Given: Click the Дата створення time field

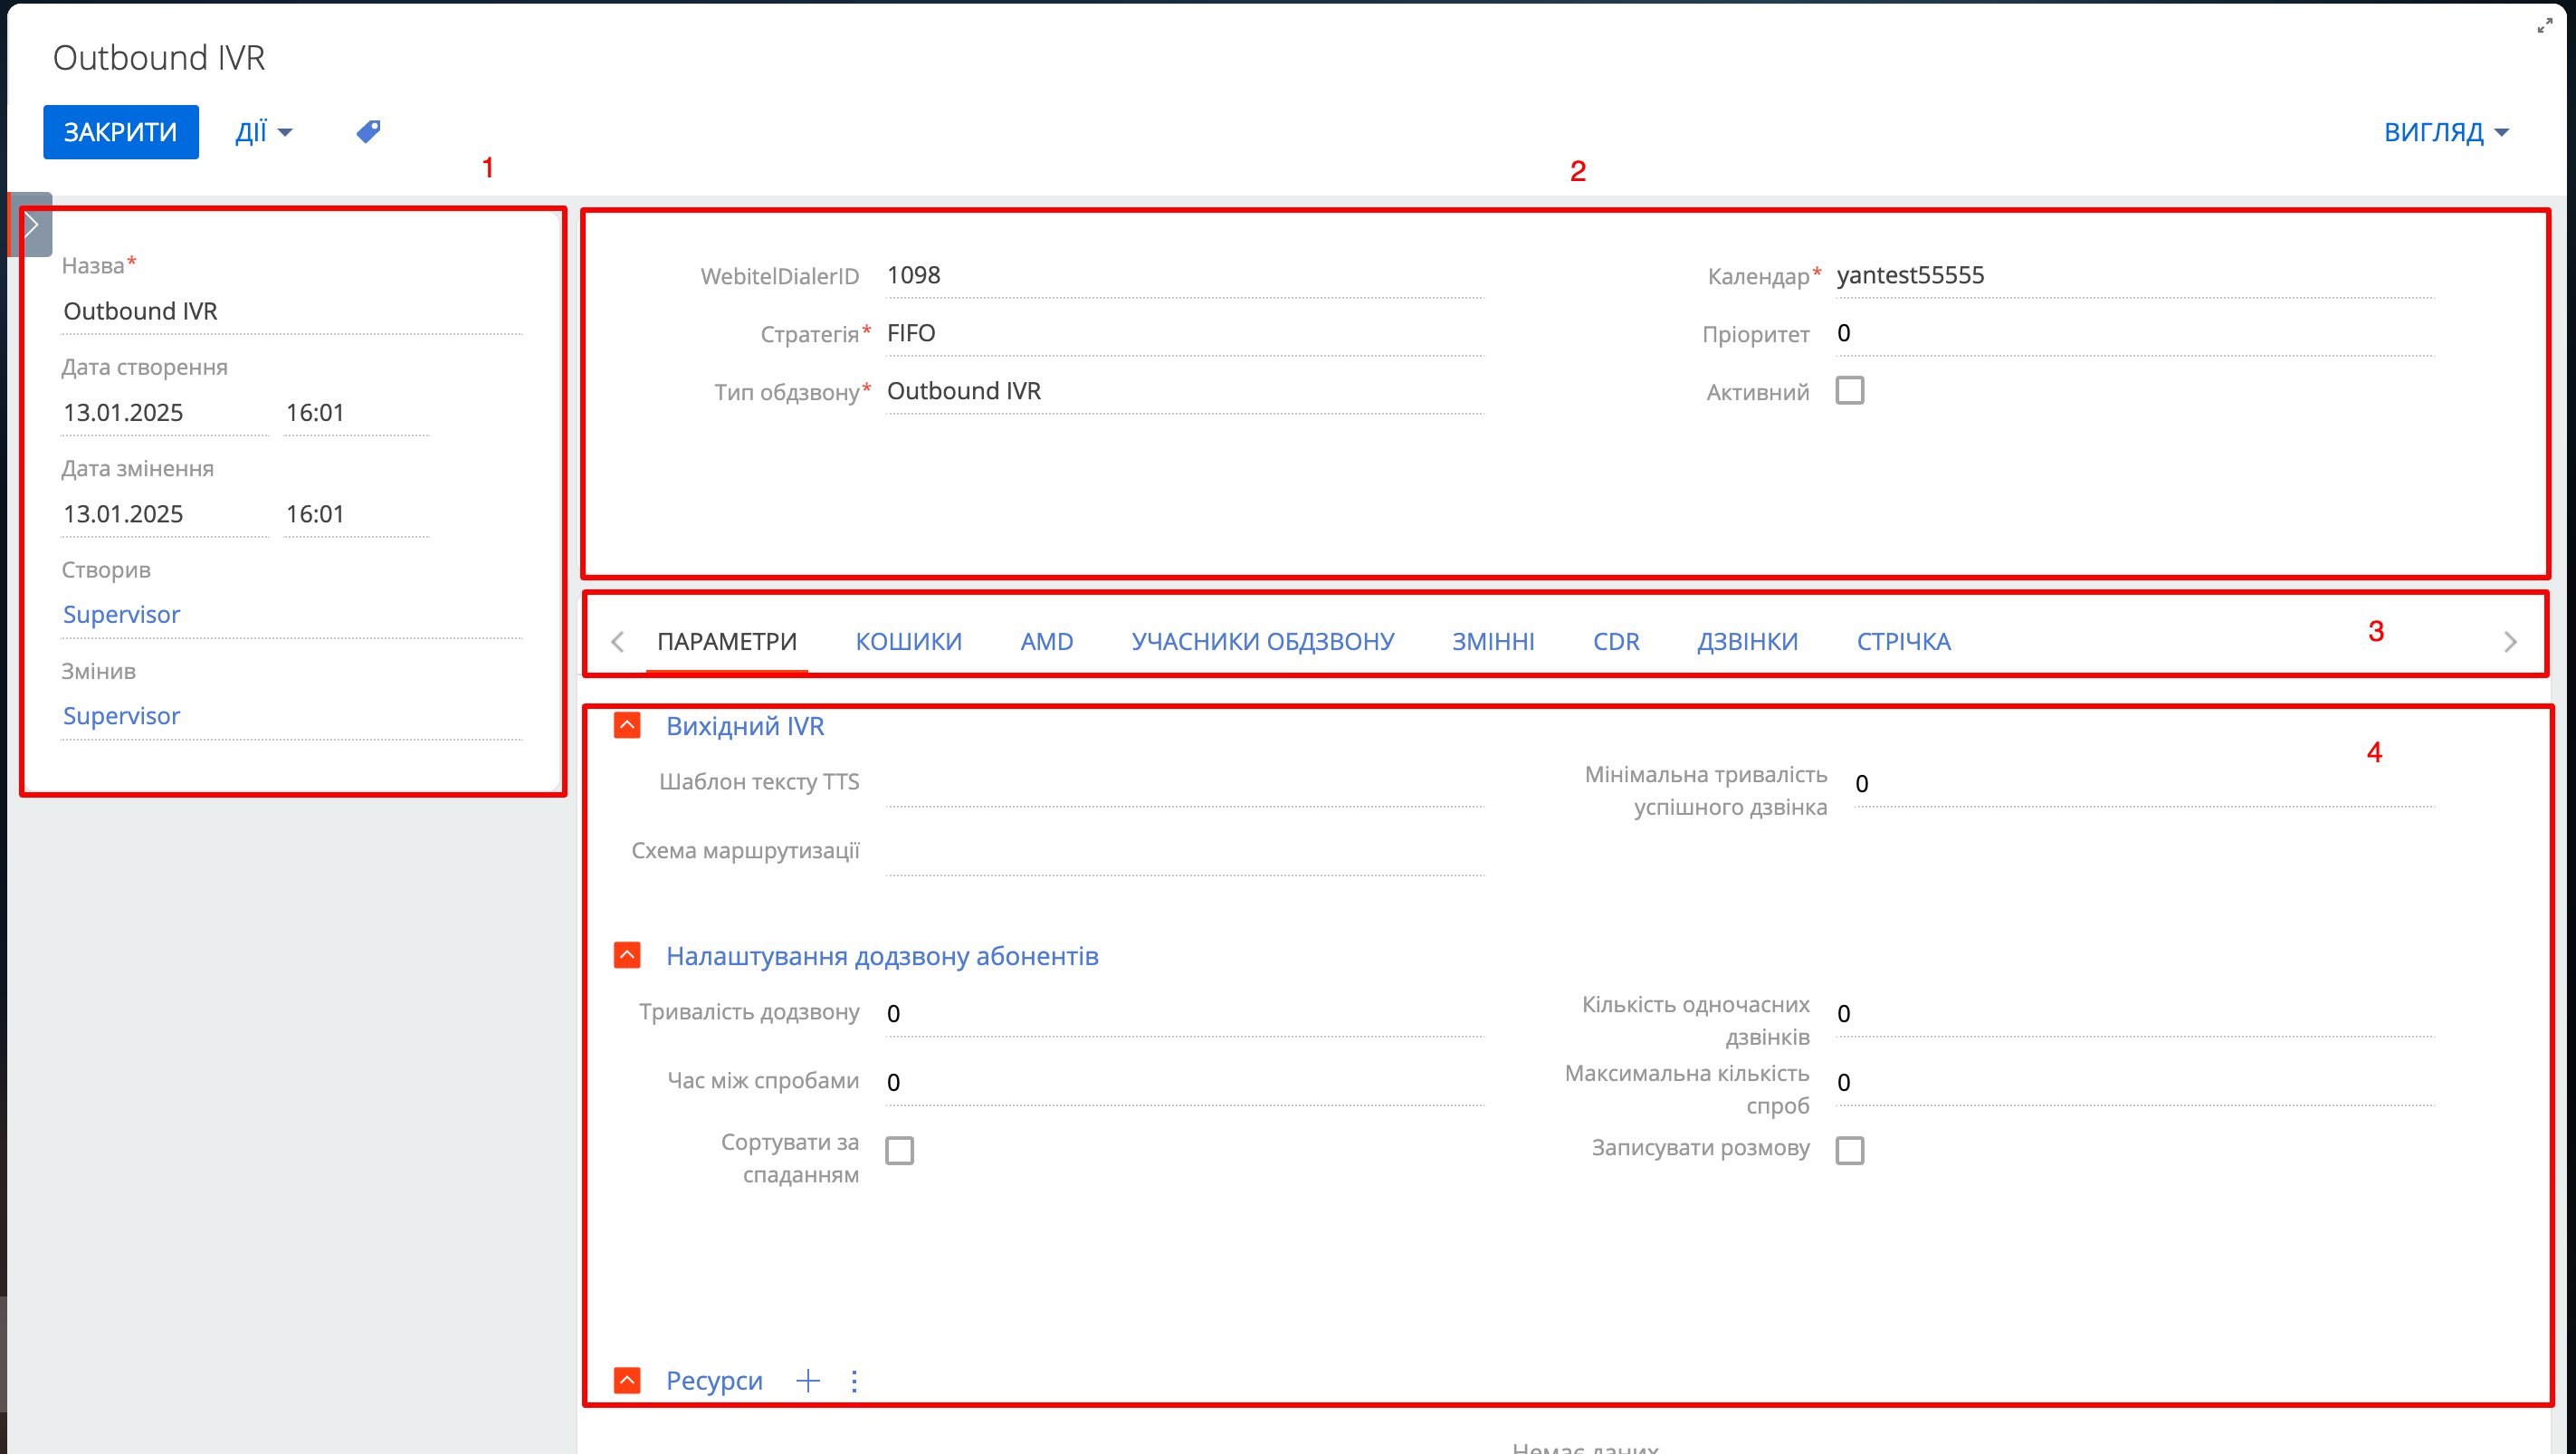Looking at the screenshot, I should 356,413.
